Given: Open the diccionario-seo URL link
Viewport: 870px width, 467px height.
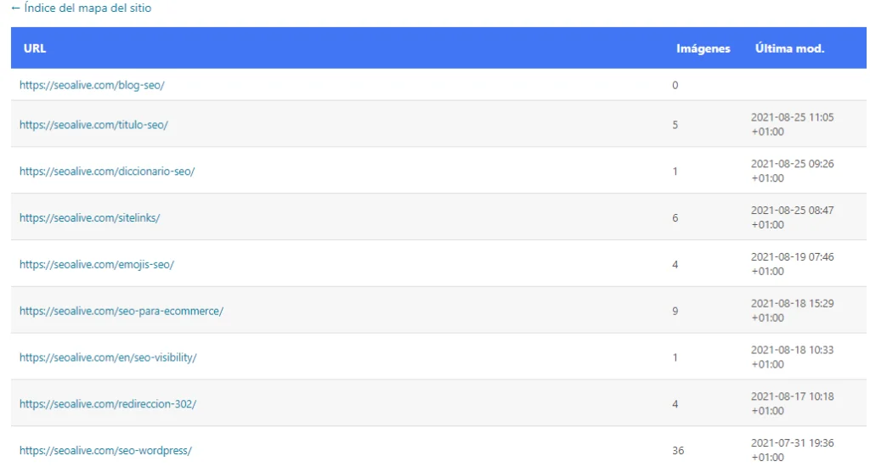Looking at the screenshot, I should (x=107, y=172).
